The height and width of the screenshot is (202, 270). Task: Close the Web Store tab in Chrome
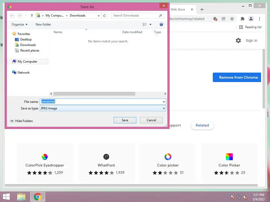click(x=192, y=9)
